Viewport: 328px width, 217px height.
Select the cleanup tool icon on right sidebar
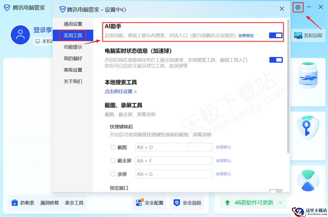308,76
